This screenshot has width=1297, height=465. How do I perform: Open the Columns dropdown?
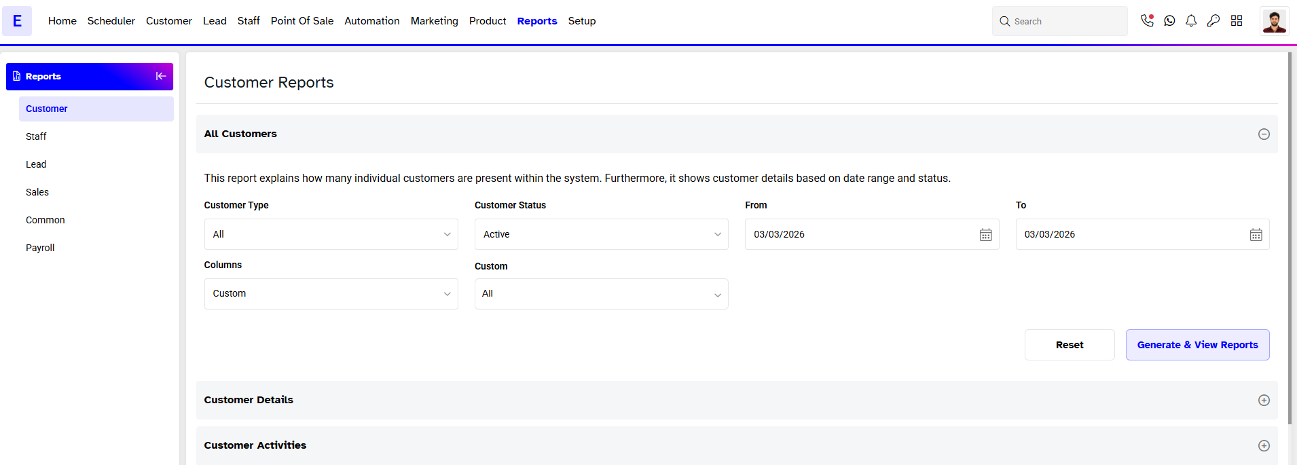point(331,294)
